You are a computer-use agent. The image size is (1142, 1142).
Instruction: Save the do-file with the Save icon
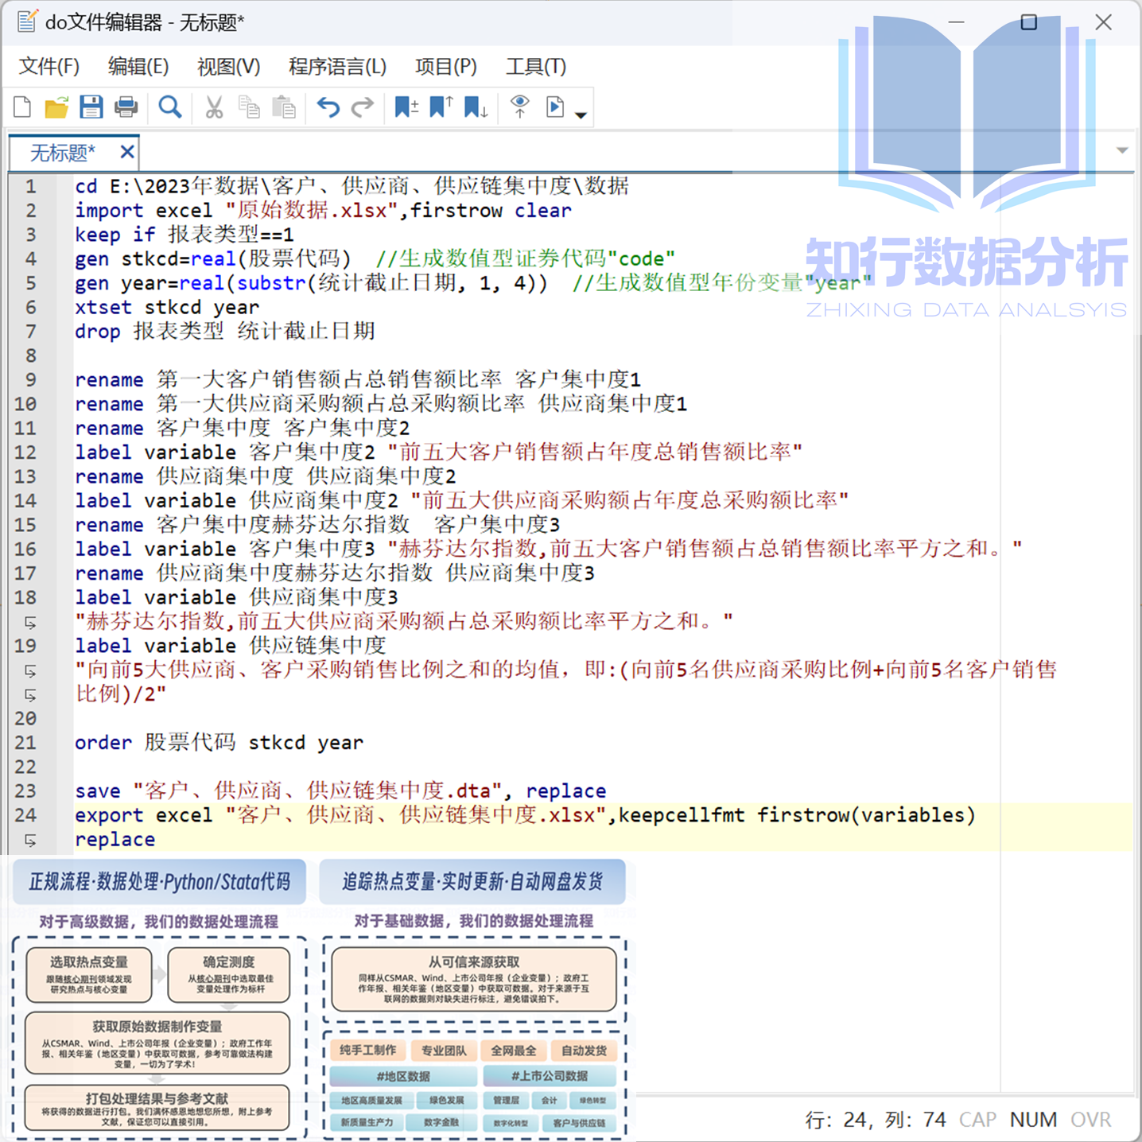coord(91,107)
